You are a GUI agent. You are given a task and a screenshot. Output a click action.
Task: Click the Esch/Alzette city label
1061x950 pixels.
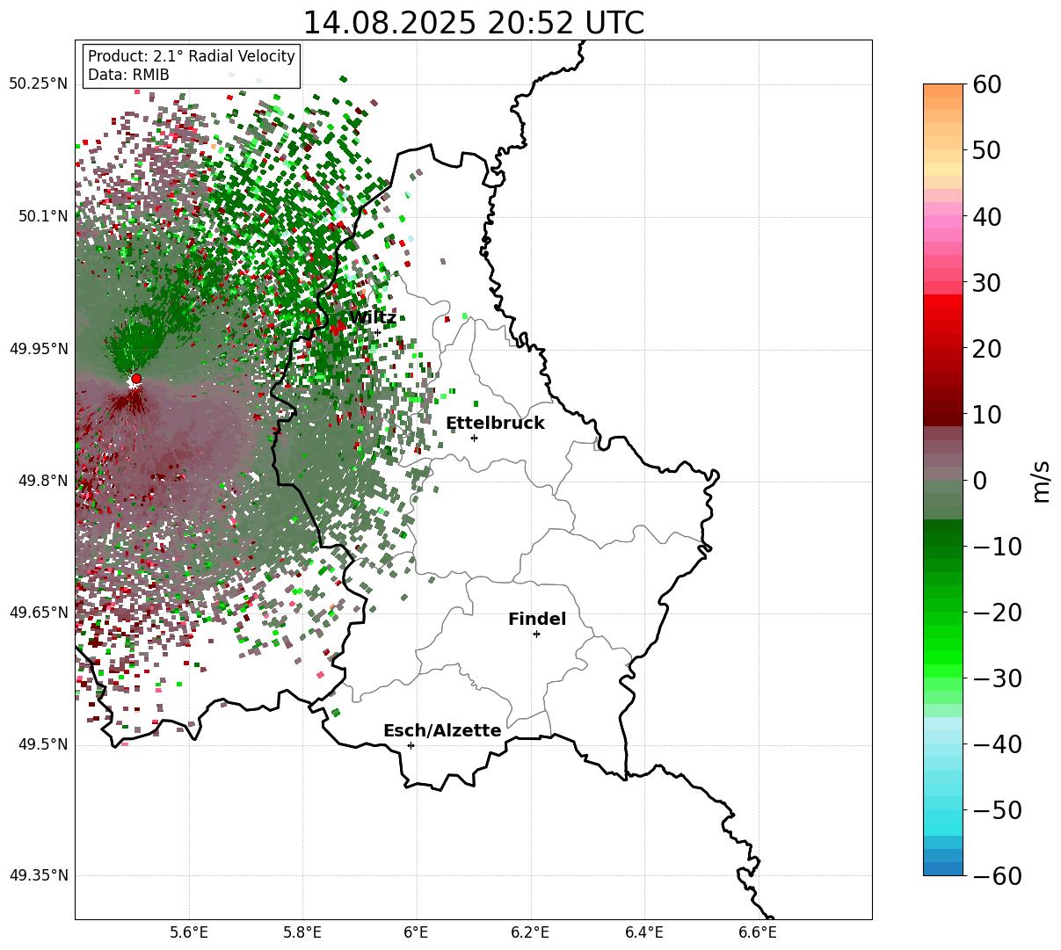[442, 731]
